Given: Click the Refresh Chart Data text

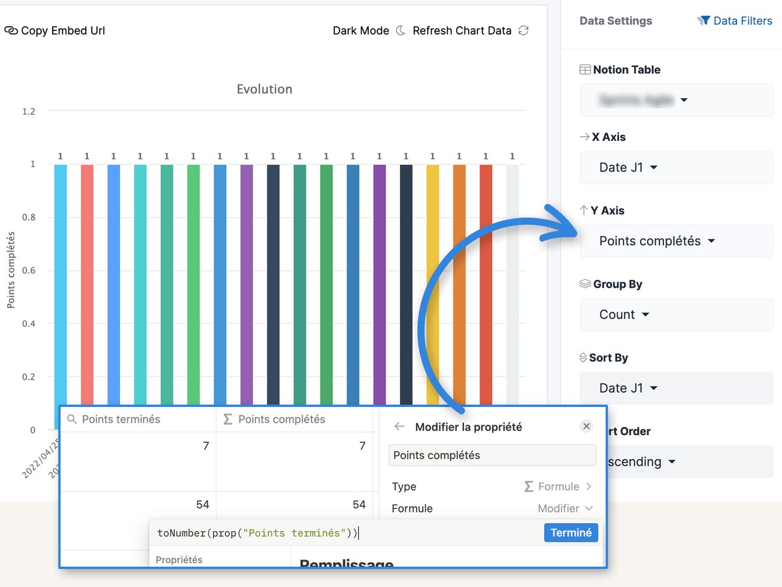Looking at the screenshot, I should pyautogui.click(x=462, y=31).
